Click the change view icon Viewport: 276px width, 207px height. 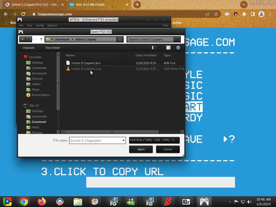(154, 48)
